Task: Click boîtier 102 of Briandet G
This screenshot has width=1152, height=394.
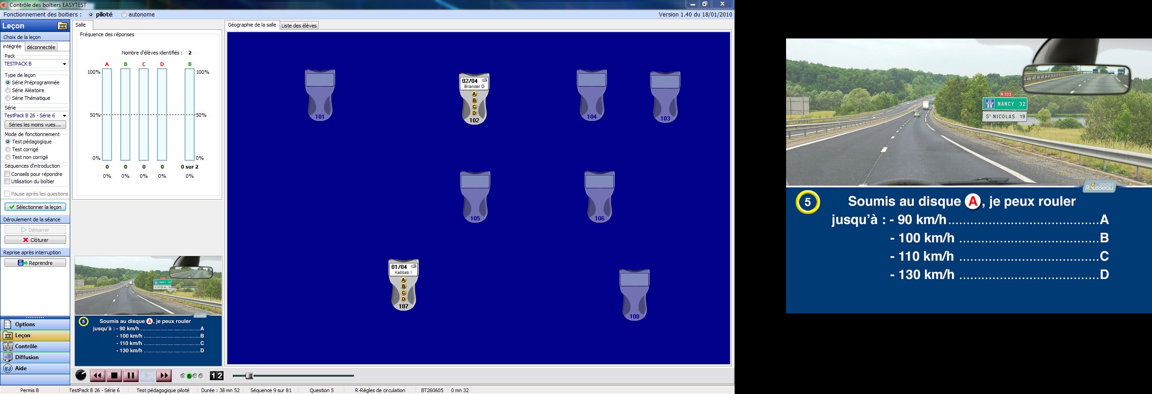Action: [x=474, y=99]
